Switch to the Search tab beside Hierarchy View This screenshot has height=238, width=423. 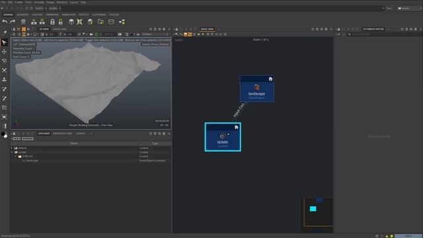click(81, 134)
